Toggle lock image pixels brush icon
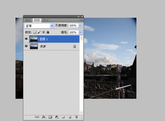 (x=39, y=32)
